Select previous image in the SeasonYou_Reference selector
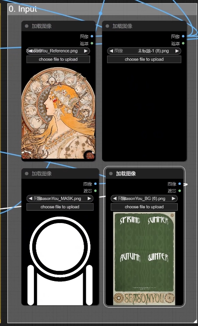Viewport: 198px width, 326px height. pyautogui.click(x=30, y=51)
